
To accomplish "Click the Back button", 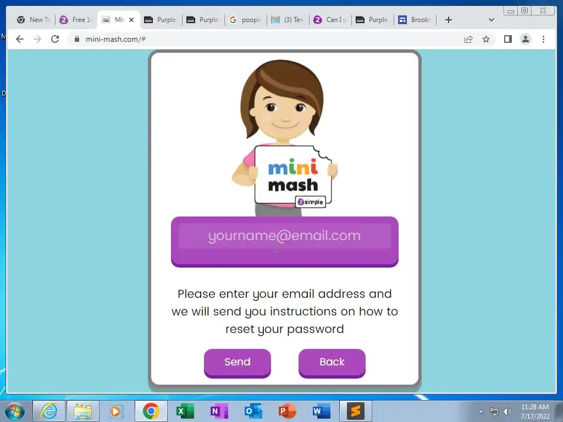I will 332,363.
